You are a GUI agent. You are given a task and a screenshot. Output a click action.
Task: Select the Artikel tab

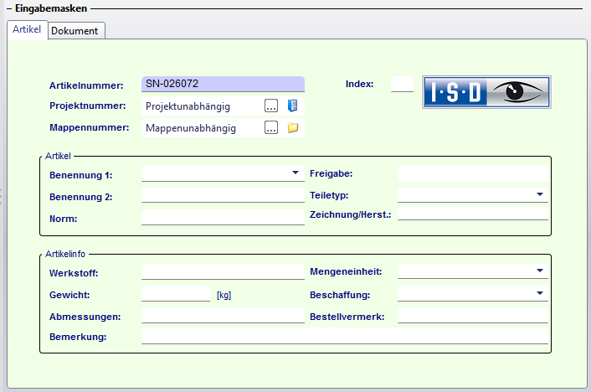[x=27, y=30]
